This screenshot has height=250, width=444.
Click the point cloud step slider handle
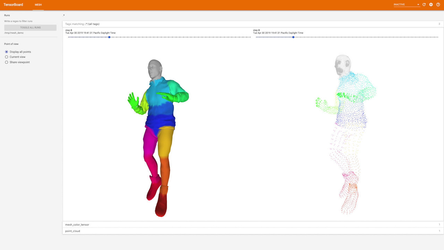click(x=293, y=37)
